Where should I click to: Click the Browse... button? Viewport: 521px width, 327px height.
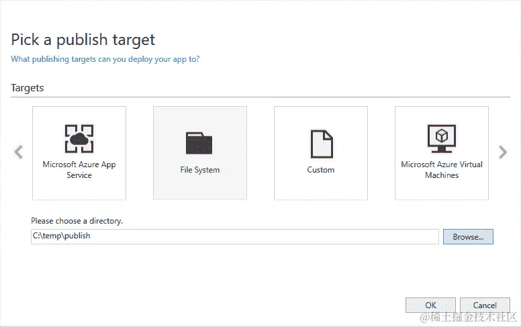click(468, 236)
